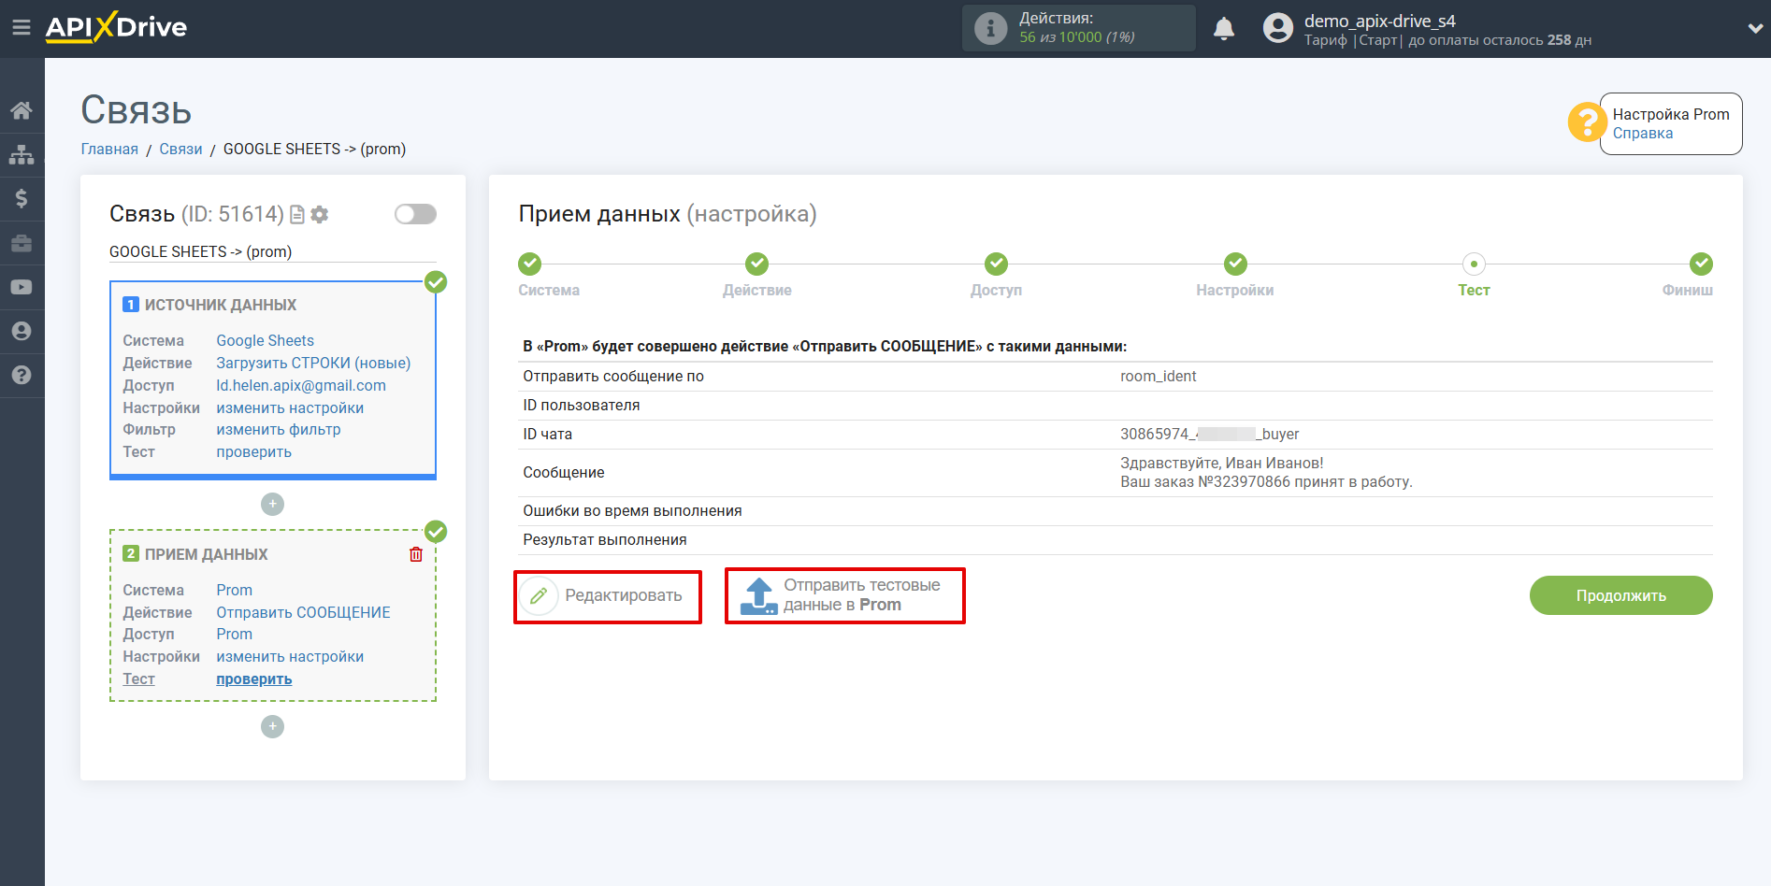
Task: Click the room_ident value
Action: click(1158, 376)
